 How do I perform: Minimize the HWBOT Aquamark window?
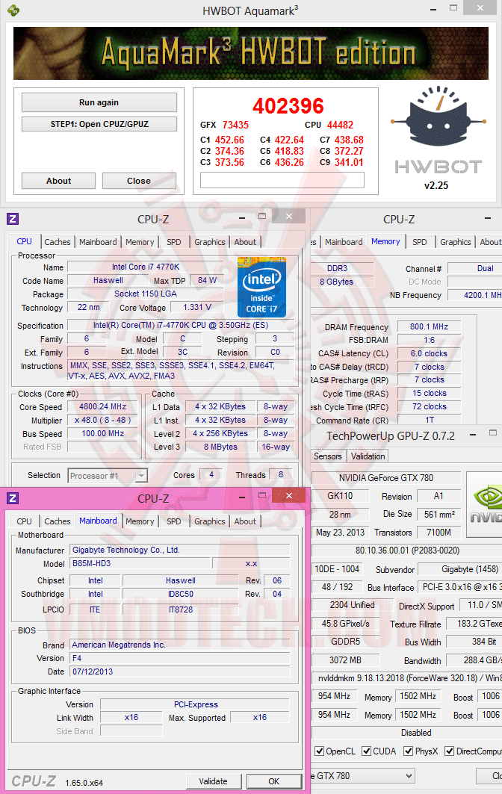click(433, 9)
